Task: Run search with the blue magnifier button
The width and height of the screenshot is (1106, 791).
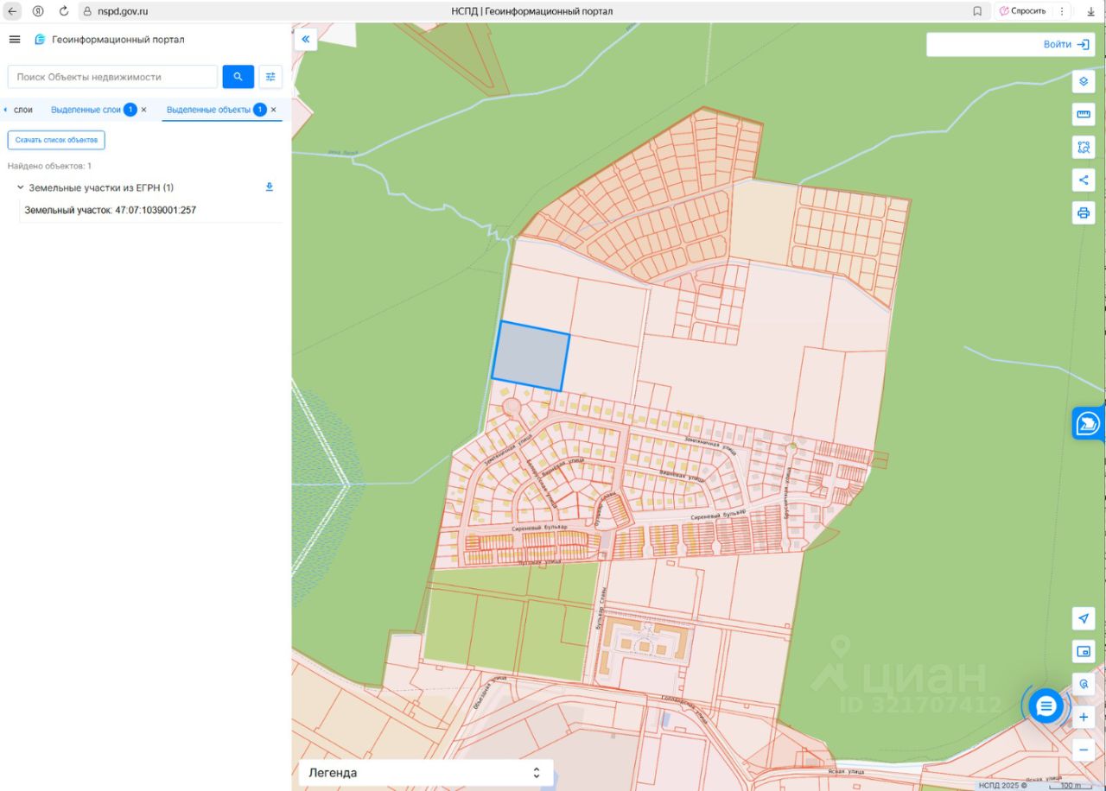Action: point(238,77)
